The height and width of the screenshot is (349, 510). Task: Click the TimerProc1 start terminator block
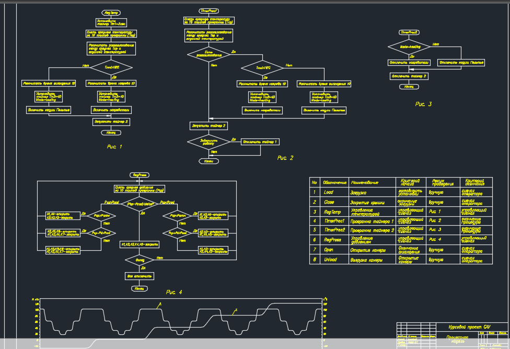[x=208, y=11]
